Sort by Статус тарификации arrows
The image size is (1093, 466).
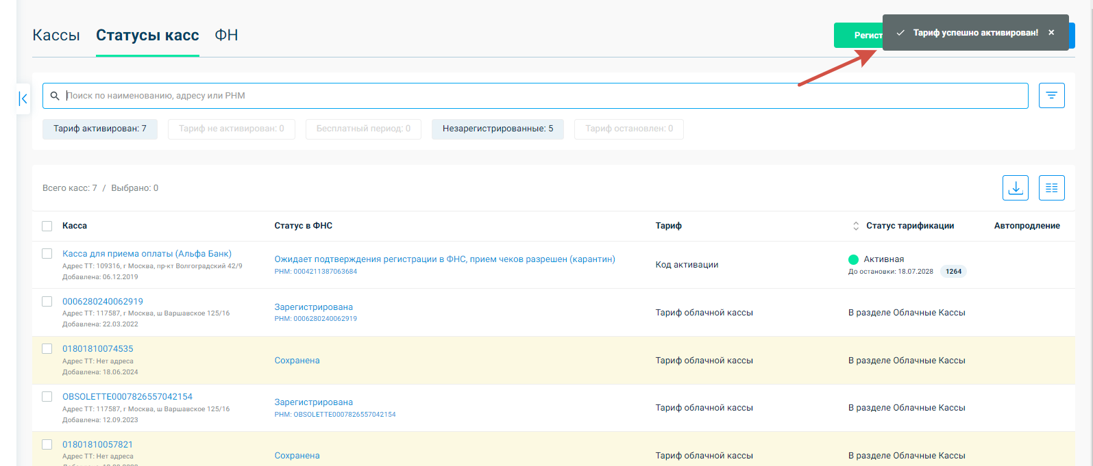pyautogui.click(x=856, y=226)
